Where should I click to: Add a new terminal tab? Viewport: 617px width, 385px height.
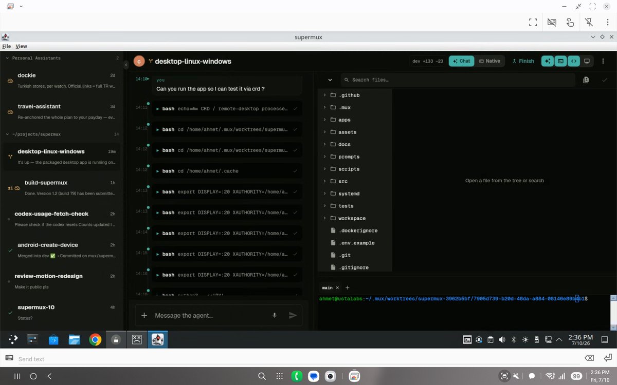tap(348, 288)
